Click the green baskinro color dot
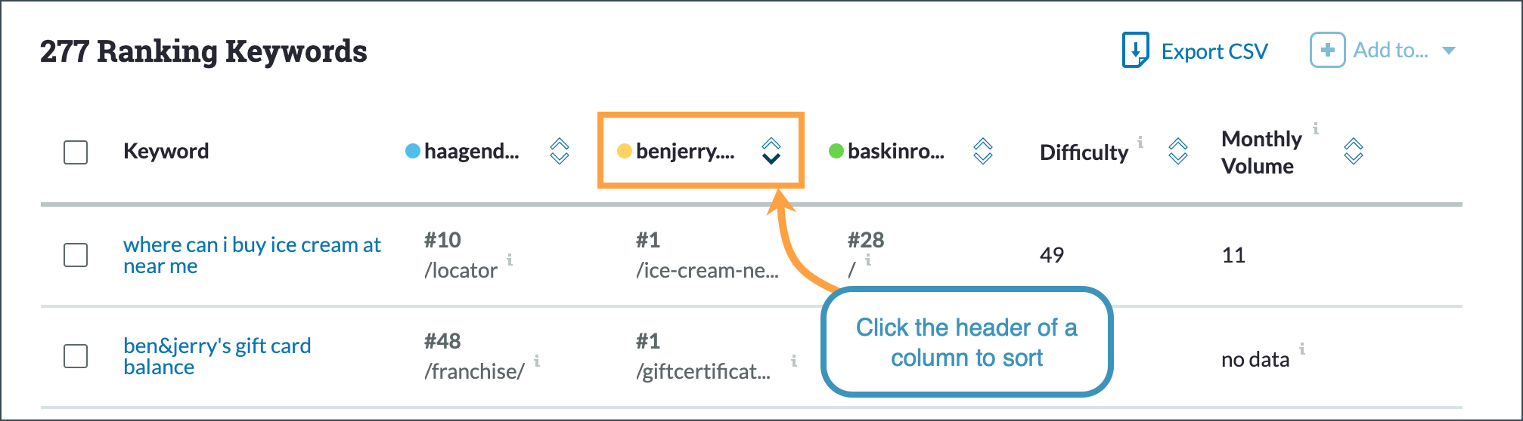1523x421 pixels. (836, 151)
